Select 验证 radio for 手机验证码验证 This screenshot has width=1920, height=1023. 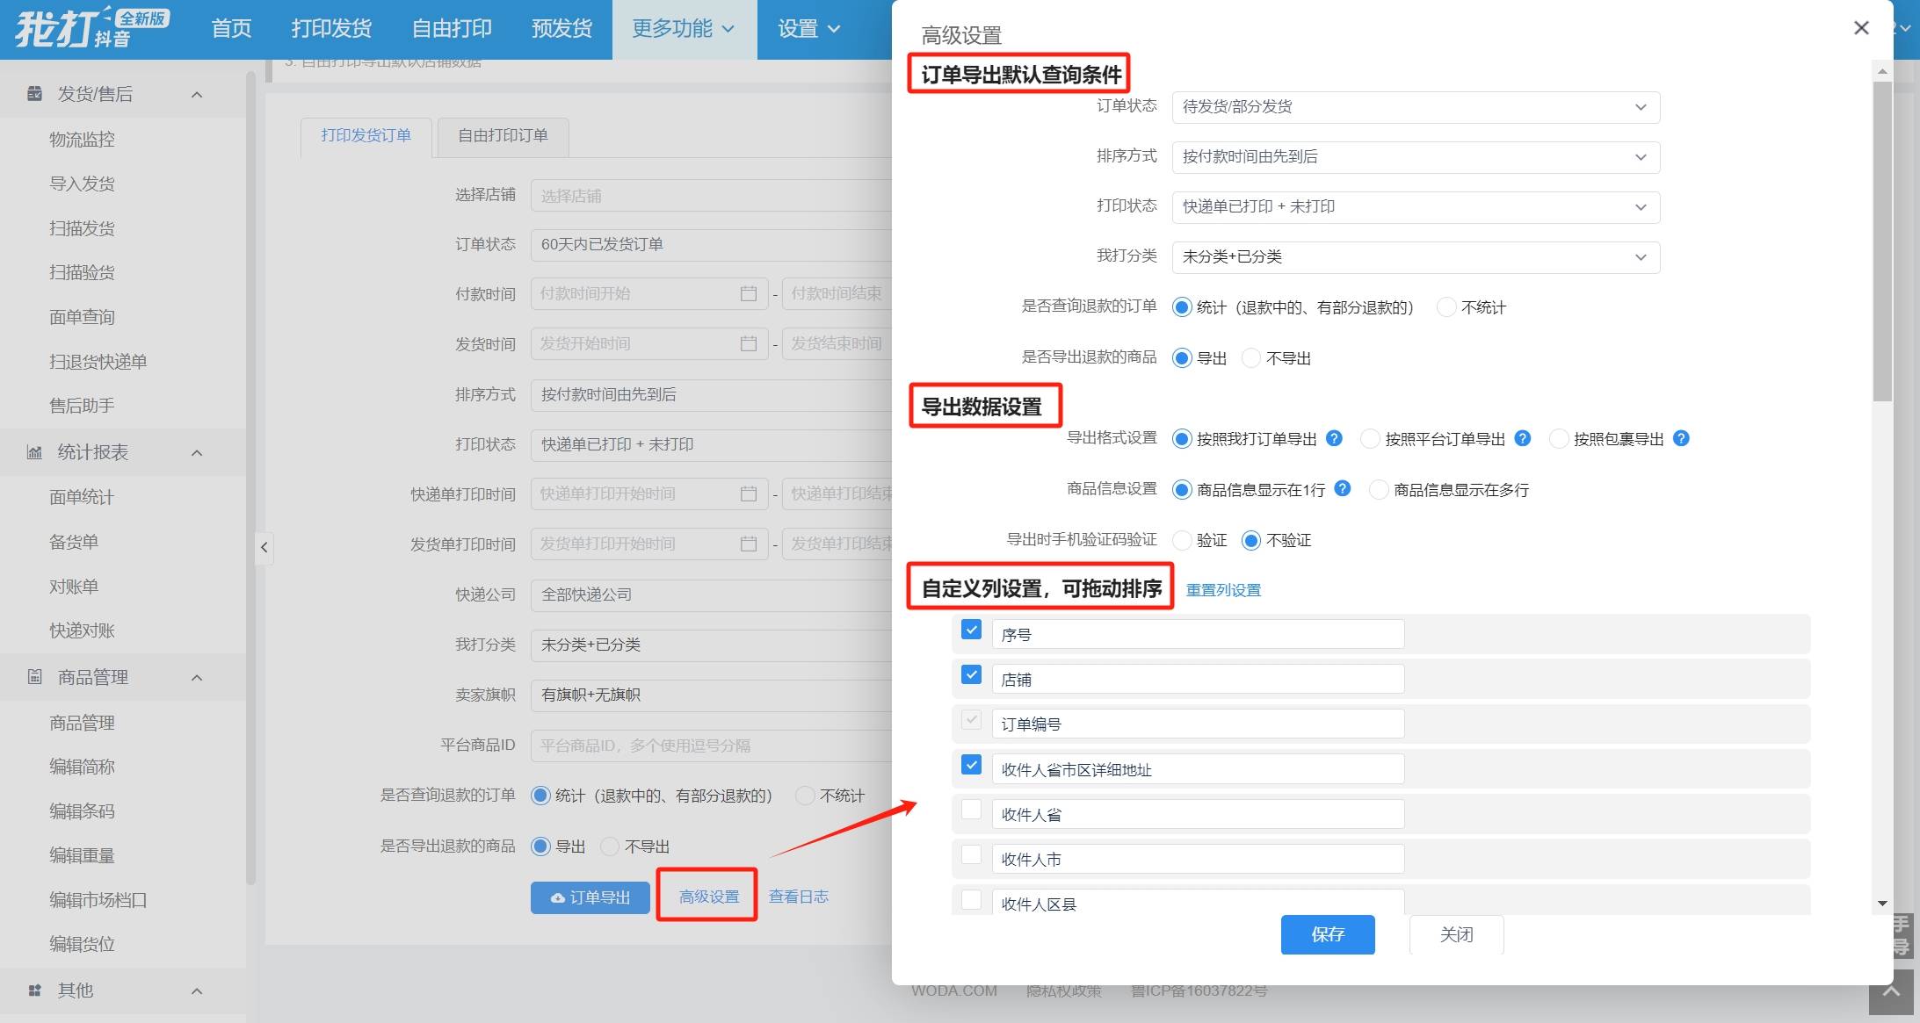(1182, 540)
